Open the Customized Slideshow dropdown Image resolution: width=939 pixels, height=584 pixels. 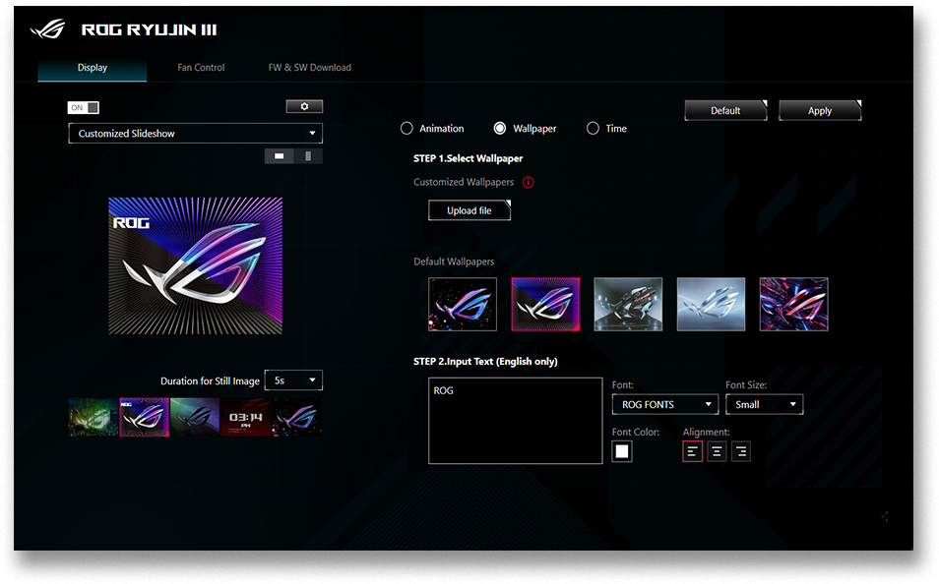pos(196,134)
